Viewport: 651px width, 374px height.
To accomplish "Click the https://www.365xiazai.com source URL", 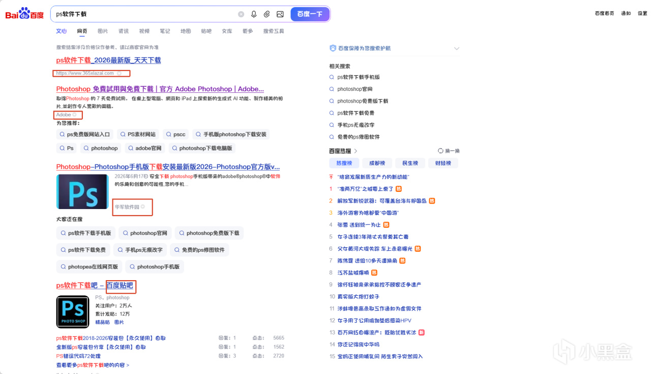I will 85,73.
